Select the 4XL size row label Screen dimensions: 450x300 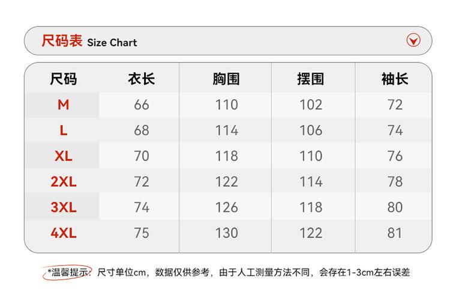click(x=64, y=233)
